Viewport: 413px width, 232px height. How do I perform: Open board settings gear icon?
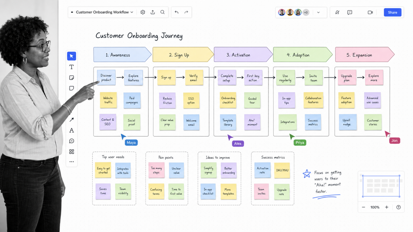coord(143,12)
